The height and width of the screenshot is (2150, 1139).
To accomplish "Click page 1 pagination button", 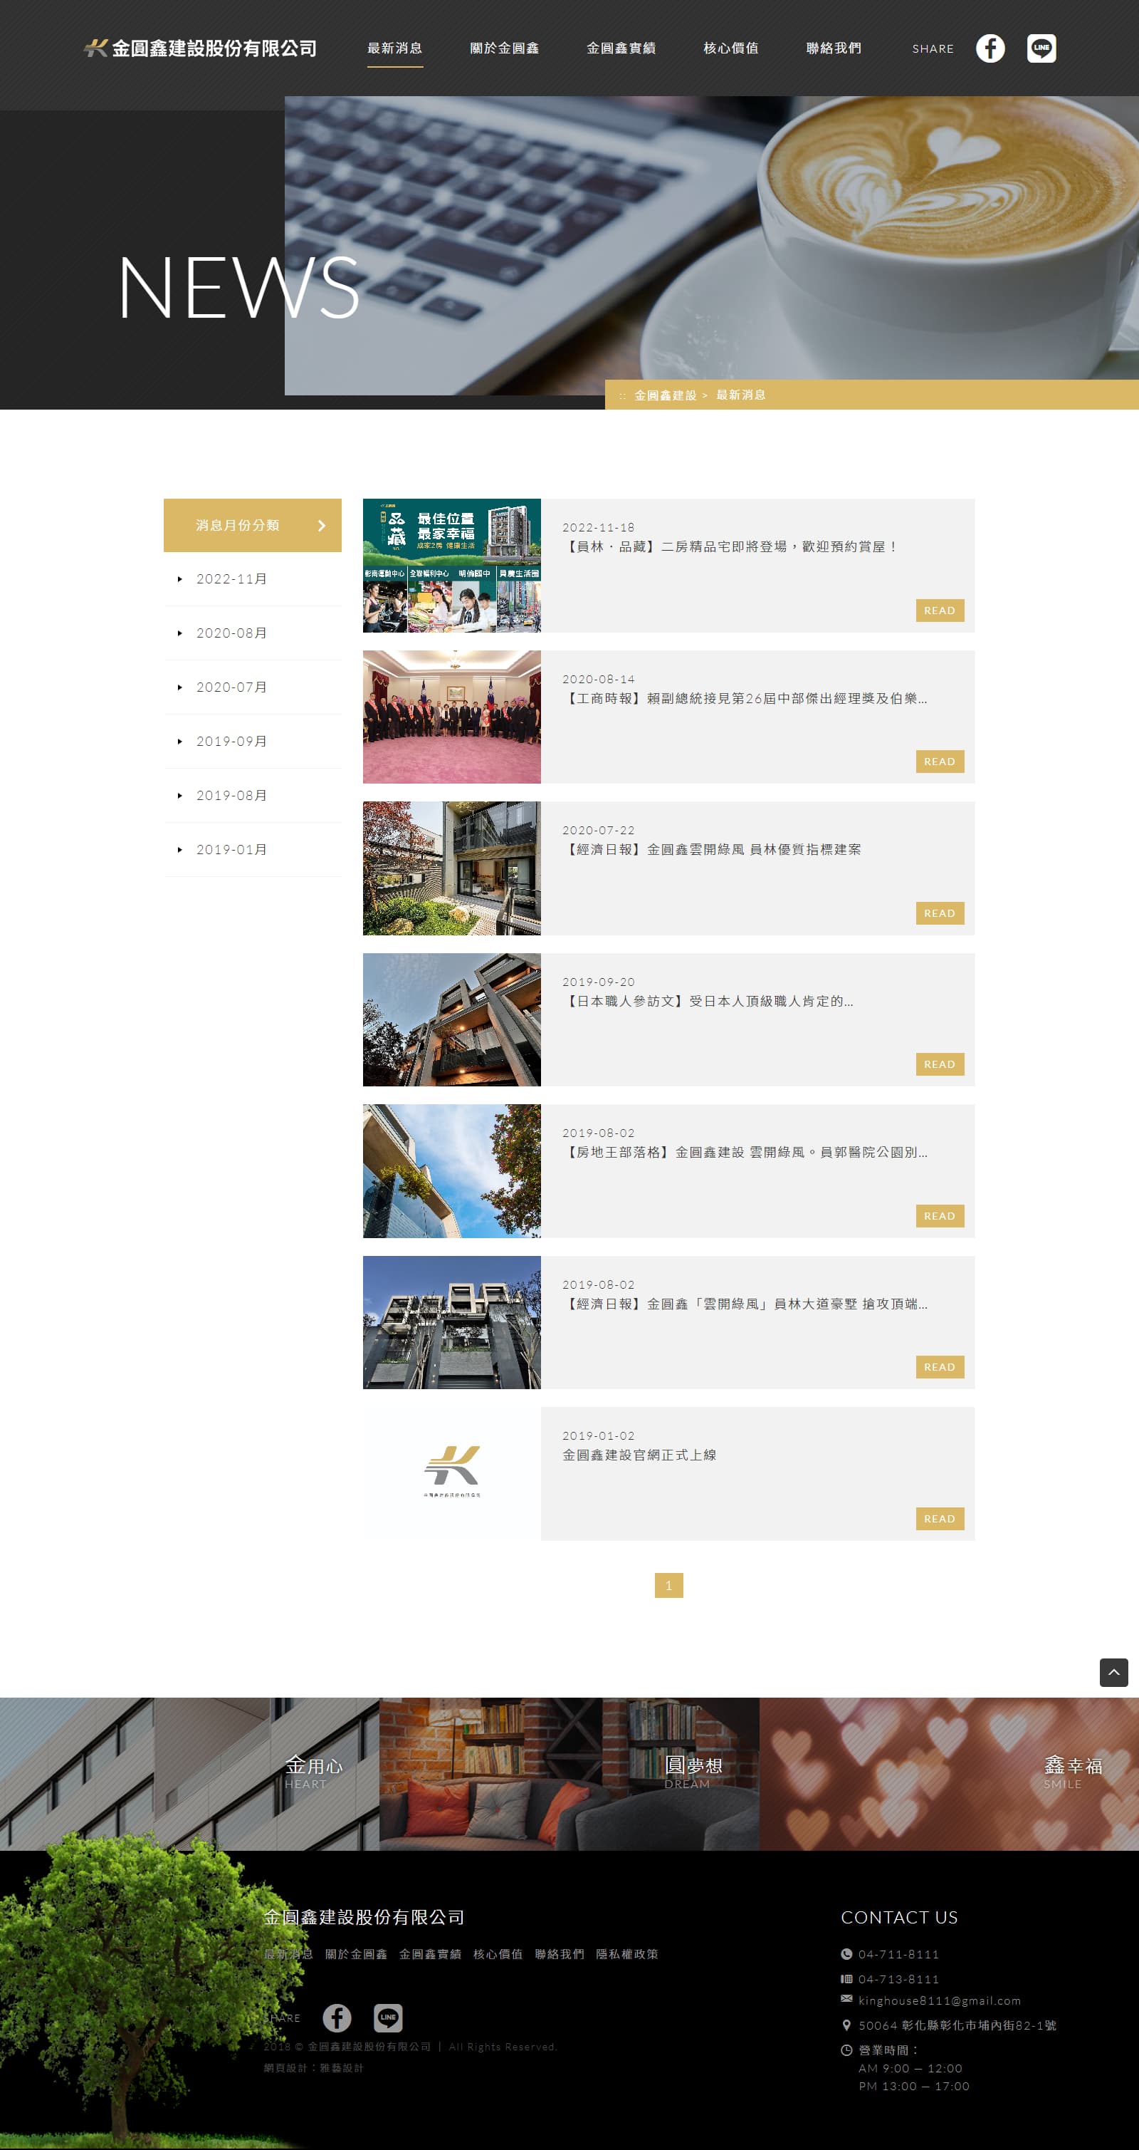I will click(668, 1585).
